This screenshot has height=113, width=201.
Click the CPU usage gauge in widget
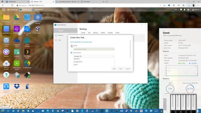[x=170, y=89]
